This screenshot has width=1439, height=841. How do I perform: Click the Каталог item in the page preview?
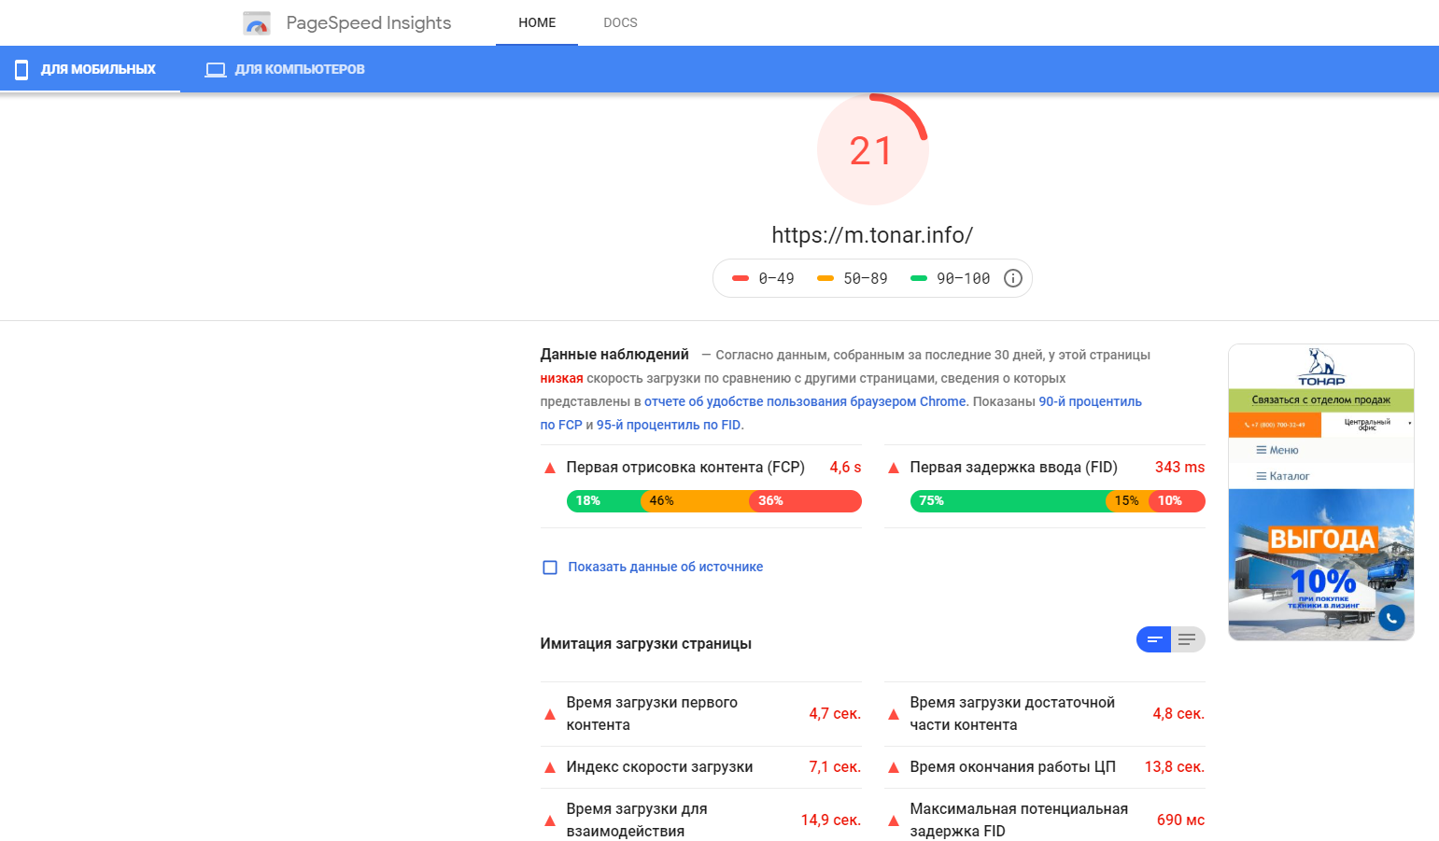point(1283,476)
